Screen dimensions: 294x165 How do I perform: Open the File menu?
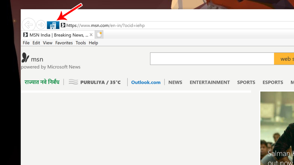[x=26, y=43]
